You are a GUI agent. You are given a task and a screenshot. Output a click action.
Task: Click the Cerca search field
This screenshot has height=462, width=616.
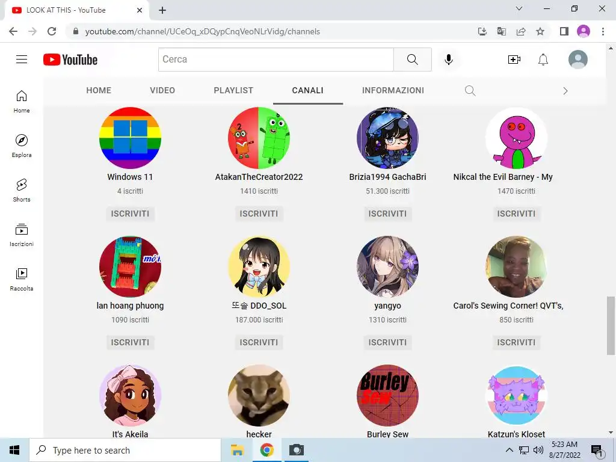[x=276, y=60]
